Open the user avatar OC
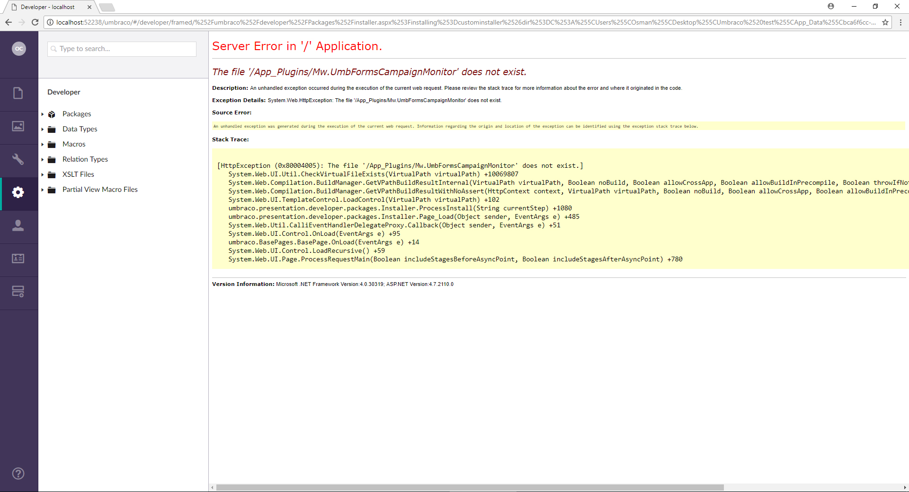The image size is (909, 492). coord(19,48)
